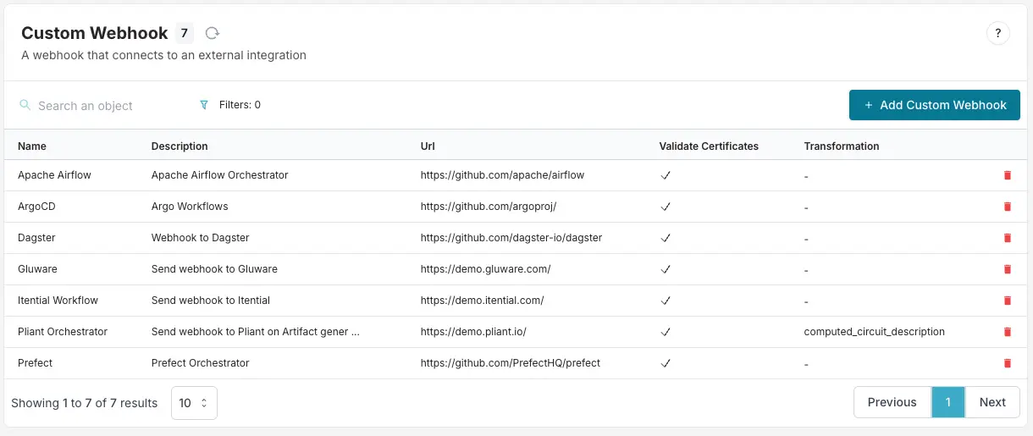Delete the Prefect webhook entry
1033x436 pixels.
pos(1007,363)
